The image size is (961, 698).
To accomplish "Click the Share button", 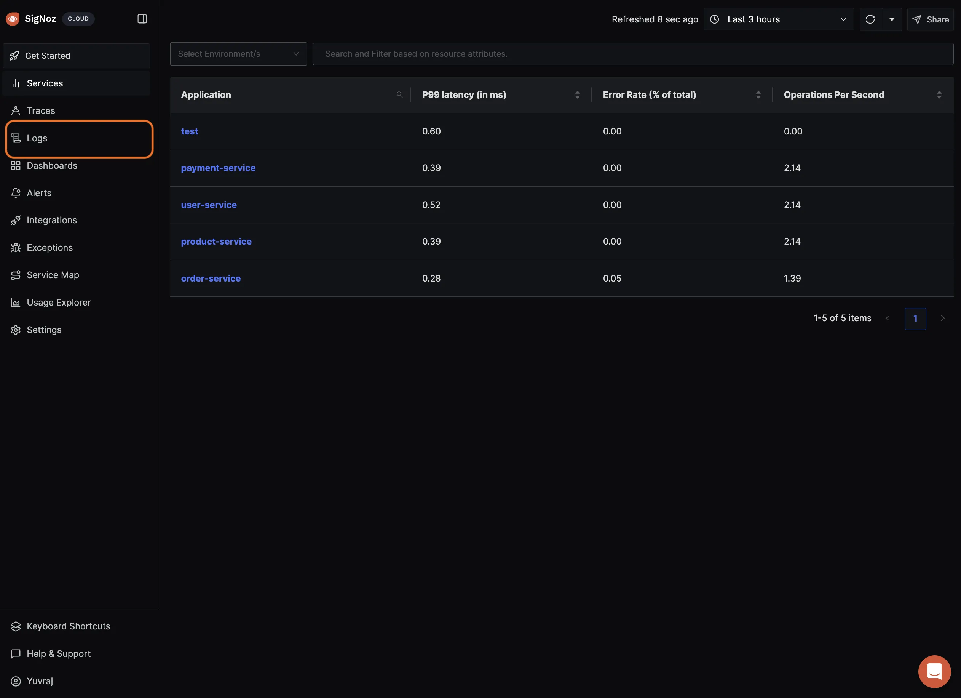I will pyautogui.click(x=931, y=19).
